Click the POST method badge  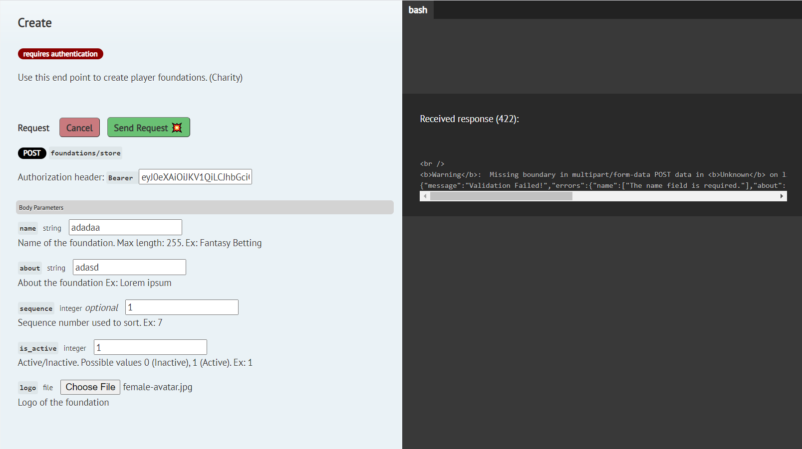click(32, 153)
